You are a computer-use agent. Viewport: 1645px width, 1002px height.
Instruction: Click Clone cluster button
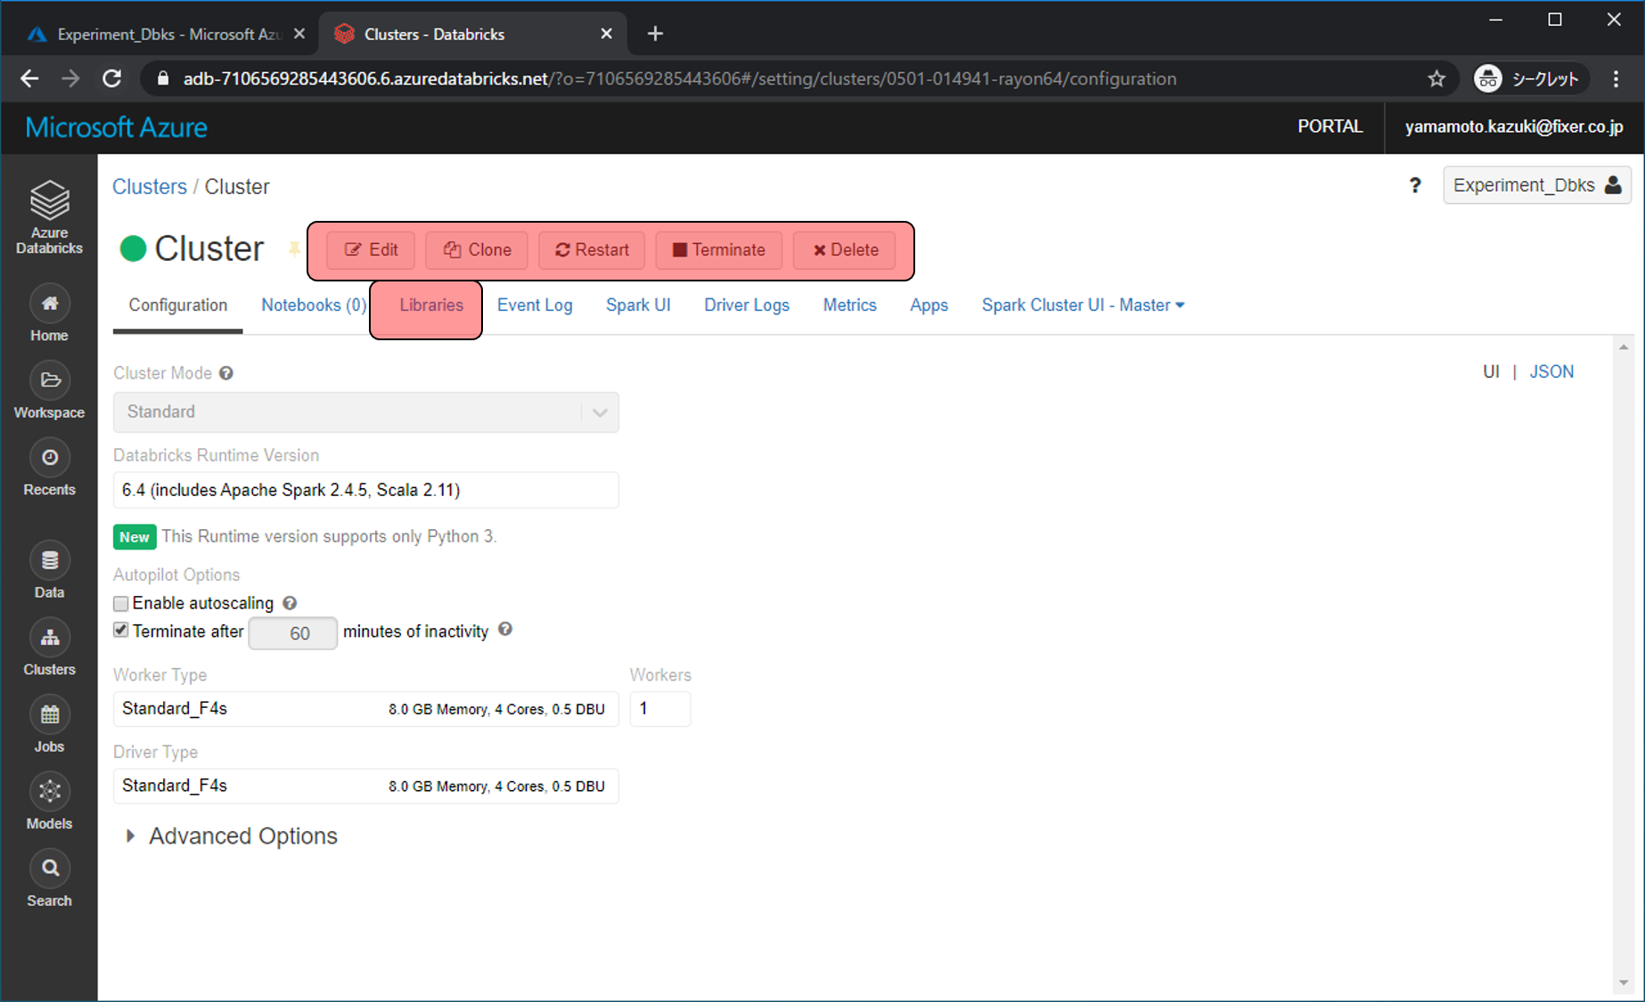(477, 250)
